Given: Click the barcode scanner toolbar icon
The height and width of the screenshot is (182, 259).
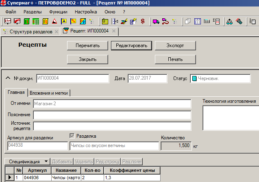Looking at the screenshot, I should pos(239,21).
